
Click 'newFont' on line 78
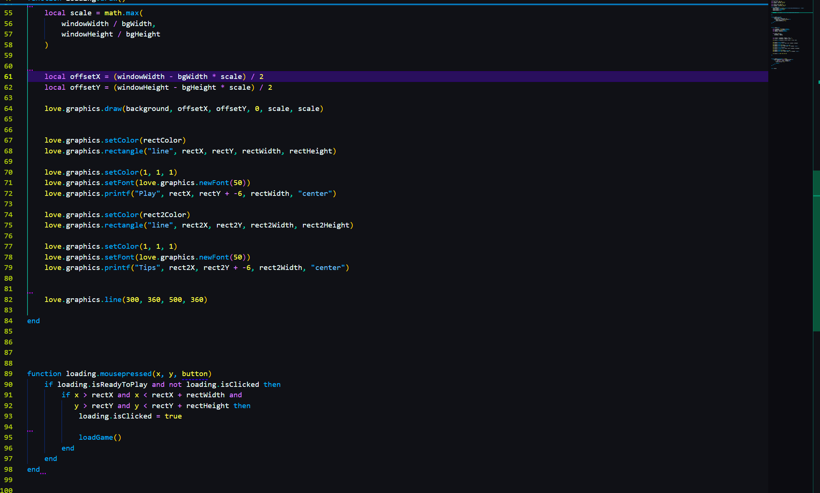pyautogui.click(x=214, y=257)
